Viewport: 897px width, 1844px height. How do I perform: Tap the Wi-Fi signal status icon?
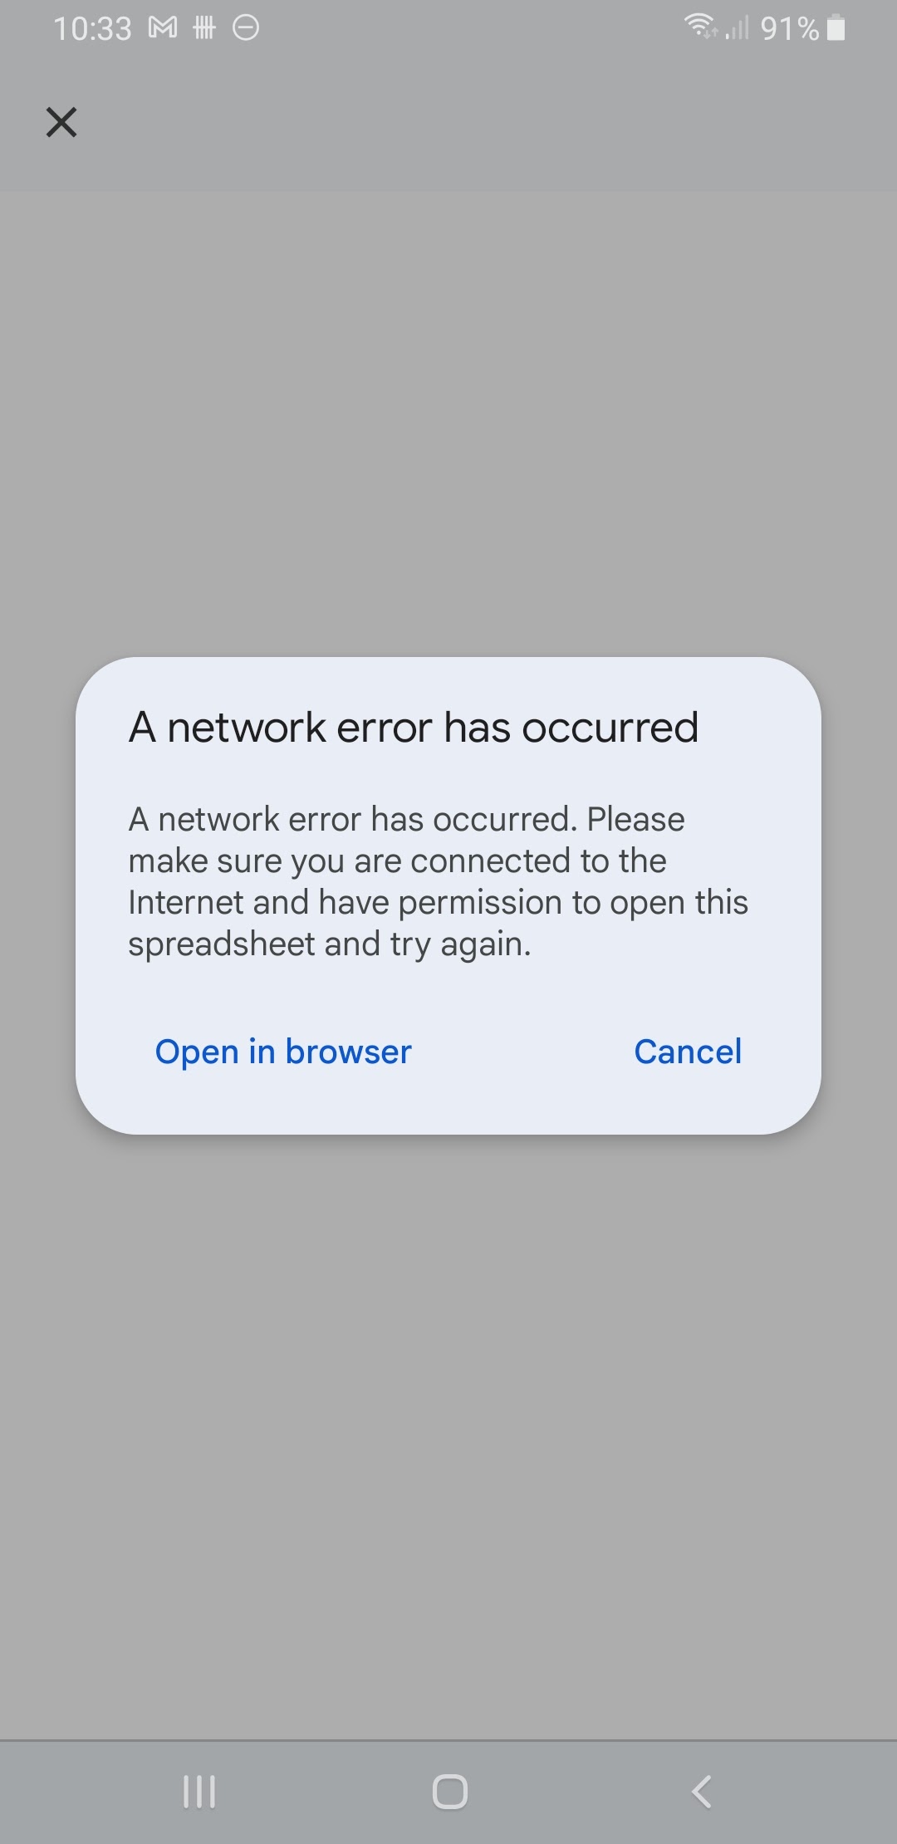(700, 27)
